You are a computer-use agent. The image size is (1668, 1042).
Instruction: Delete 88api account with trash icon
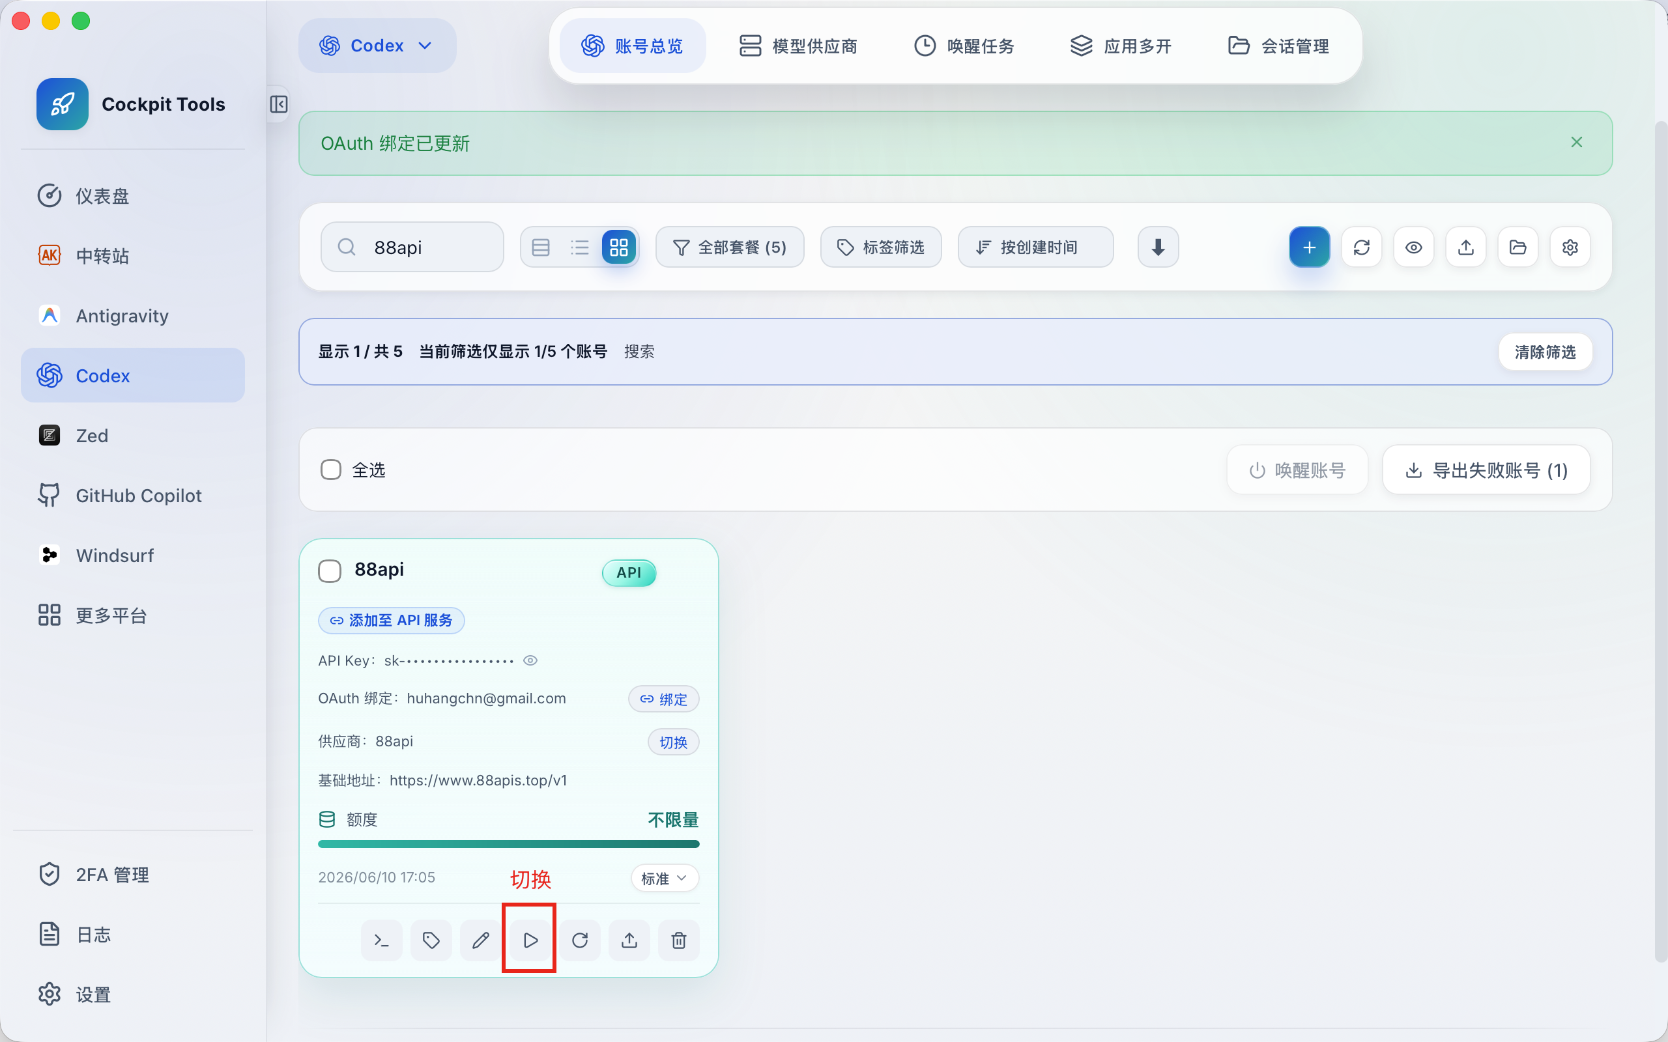pos(679,940)
